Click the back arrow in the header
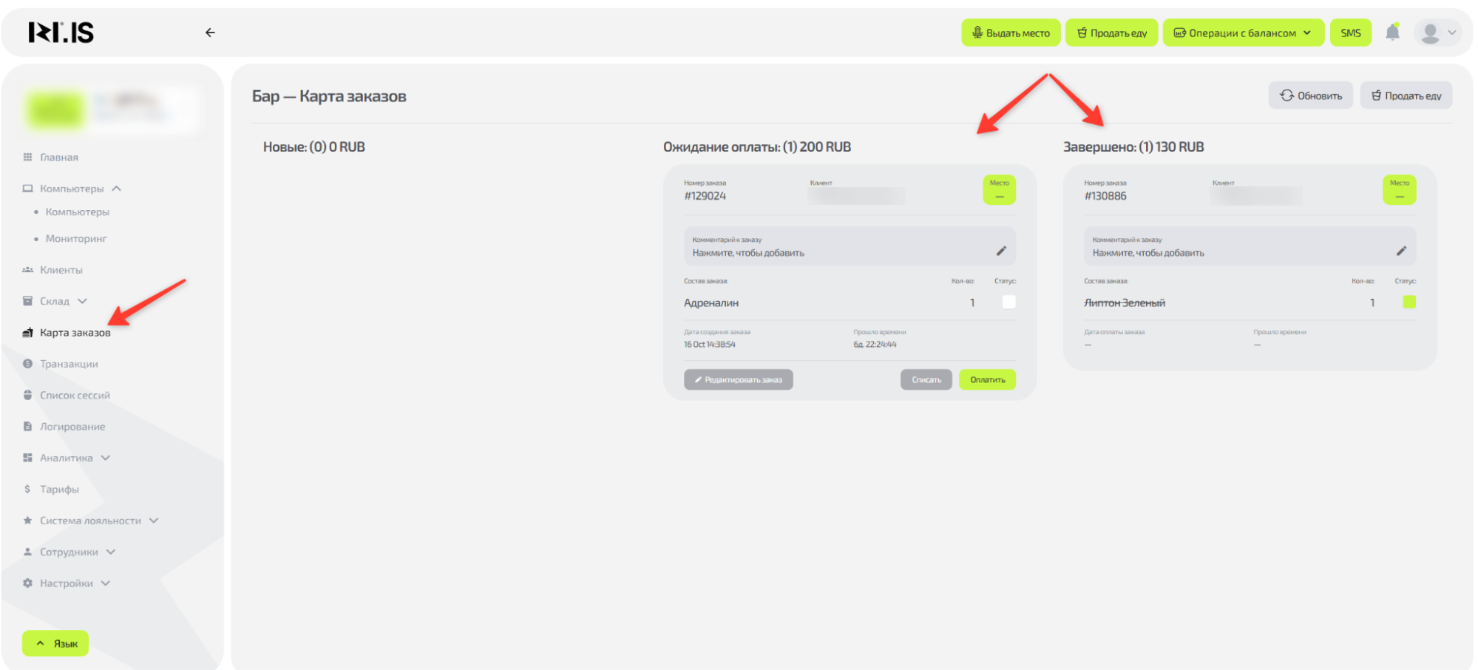 point(210,33)
